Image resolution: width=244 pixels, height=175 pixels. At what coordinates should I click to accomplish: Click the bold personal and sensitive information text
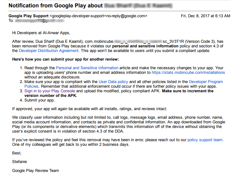(145, 46)
